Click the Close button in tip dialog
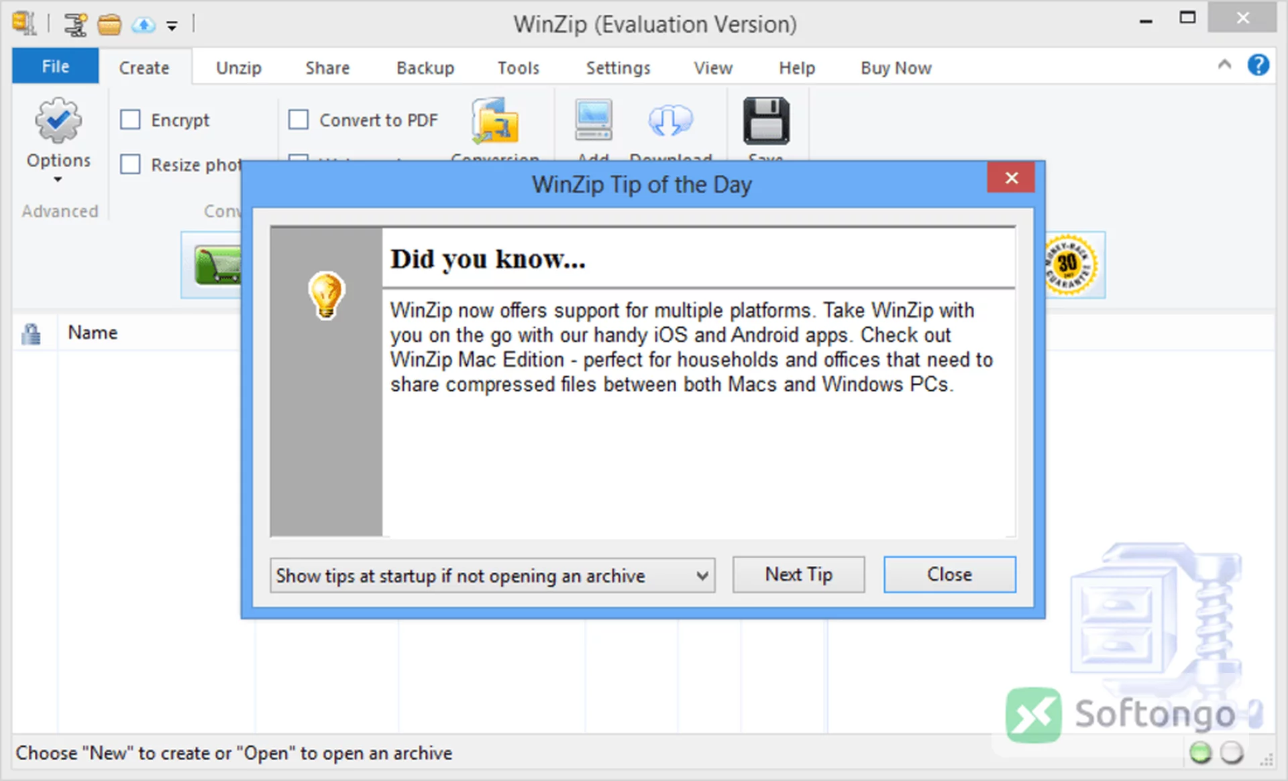1288x781 pixels. pyautogui.click(x=949, y=575)
